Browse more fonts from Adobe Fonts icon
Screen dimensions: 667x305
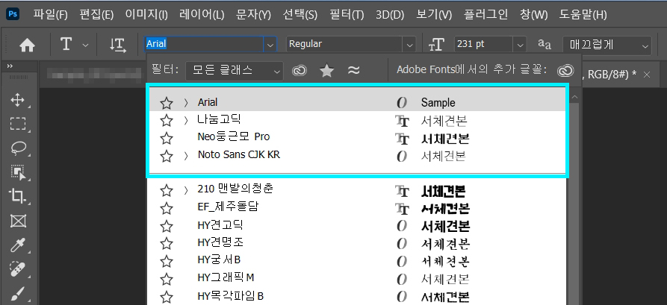click(x=565, y=71)
